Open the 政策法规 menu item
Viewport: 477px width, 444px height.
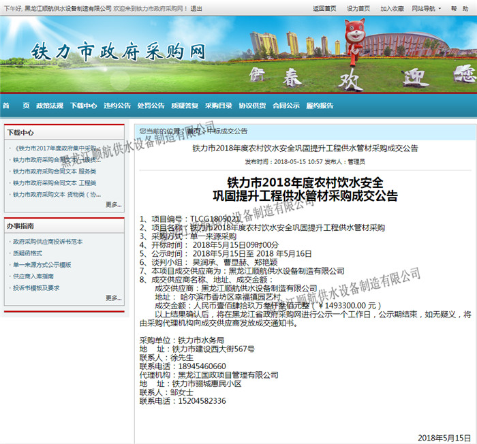pos(50,106)
